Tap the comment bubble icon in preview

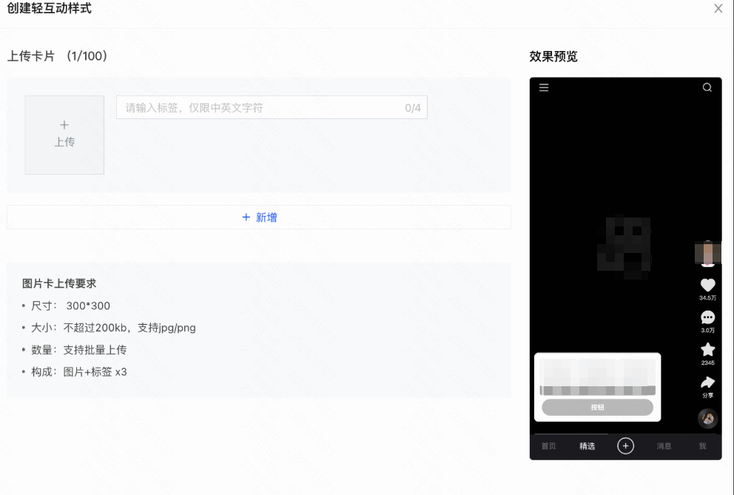707,317
